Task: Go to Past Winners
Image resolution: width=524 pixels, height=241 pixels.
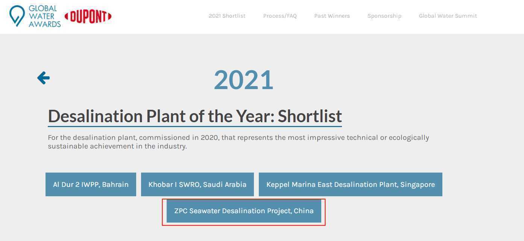Action: click(332, 16)
